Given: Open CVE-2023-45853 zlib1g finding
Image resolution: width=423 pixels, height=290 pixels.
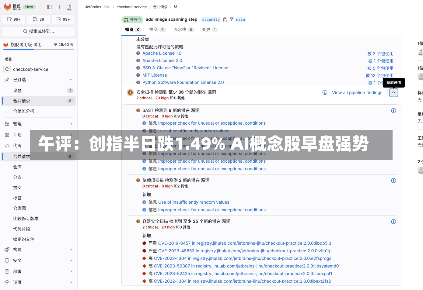Looking at the screenshot, I should coord(244,251).
